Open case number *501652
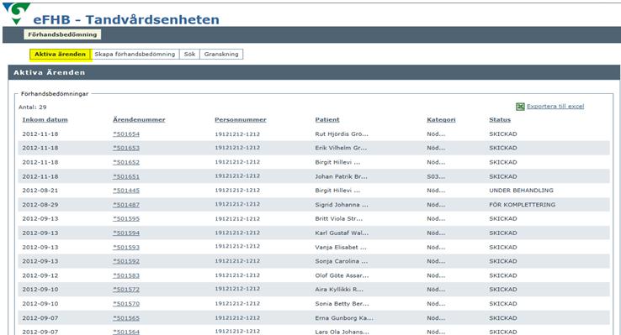621x335 pixels. 126,162
